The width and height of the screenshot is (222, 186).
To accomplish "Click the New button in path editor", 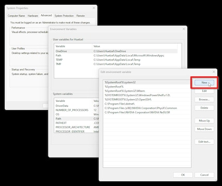I will coord(204,83).
